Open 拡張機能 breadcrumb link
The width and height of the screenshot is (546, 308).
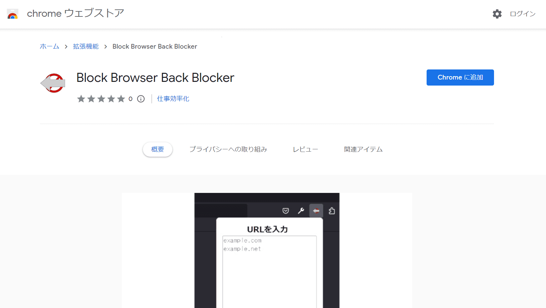86,46
